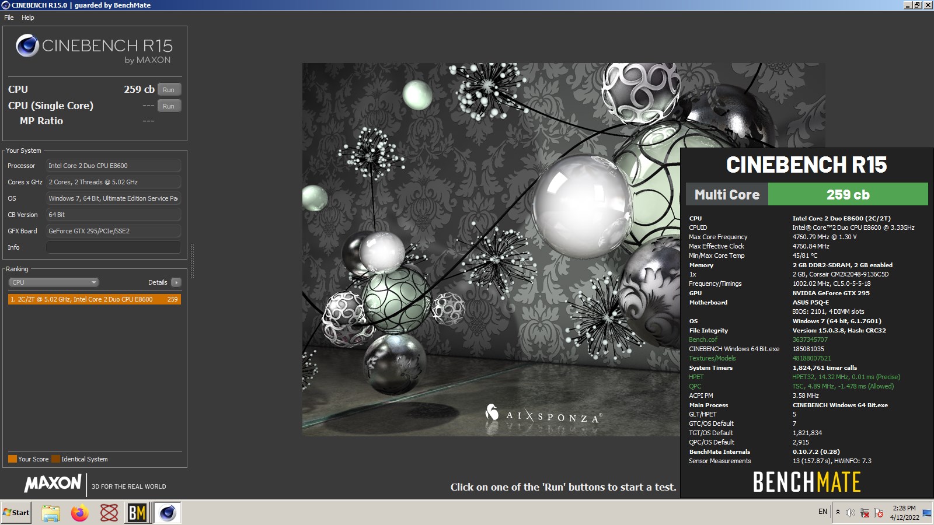The width and height of the screenshot is (934, 525).
Task: Open the Help menu
Action: coord(28,17)
